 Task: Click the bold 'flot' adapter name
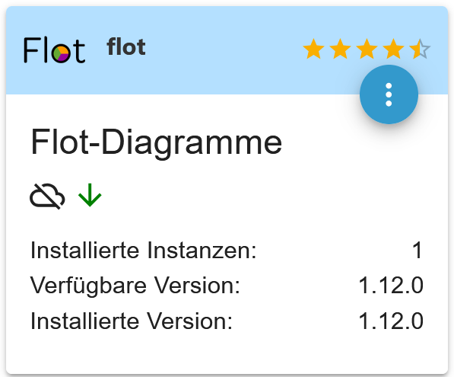click(126, 46)
